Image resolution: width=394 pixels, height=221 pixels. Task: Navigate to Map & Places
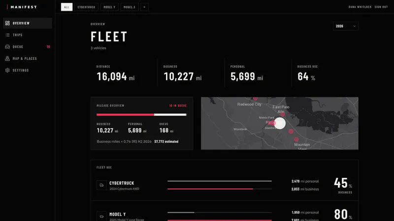(28, 58)
